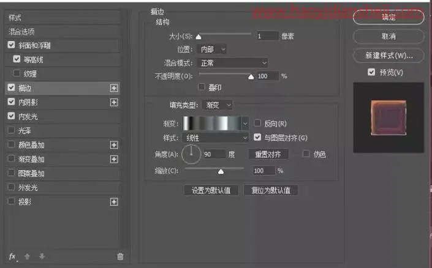Click the 缩放(C) slider handle
Image resolution: width=432 pixels, height=268 pixels.
[221, 172]
